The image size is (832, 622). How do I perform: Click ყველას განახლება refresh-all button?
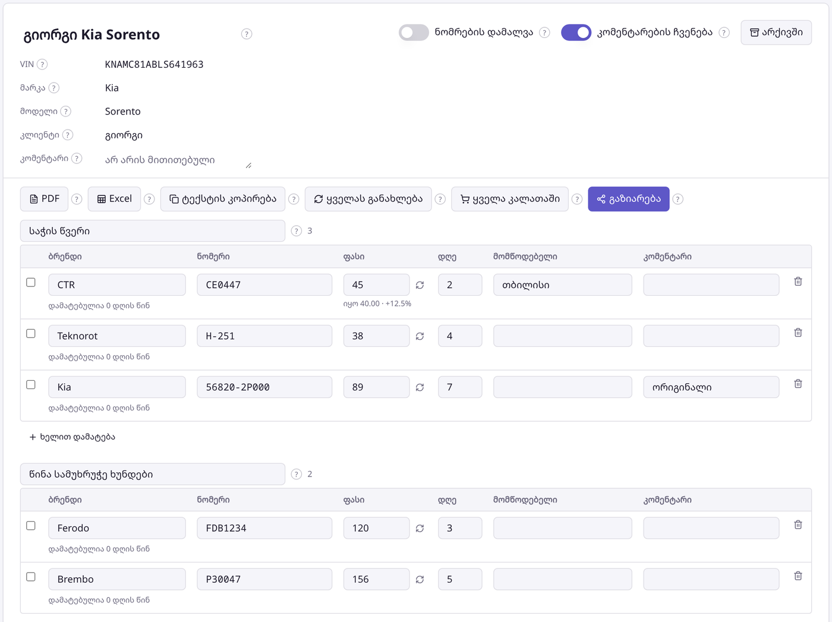click(368, 199)
